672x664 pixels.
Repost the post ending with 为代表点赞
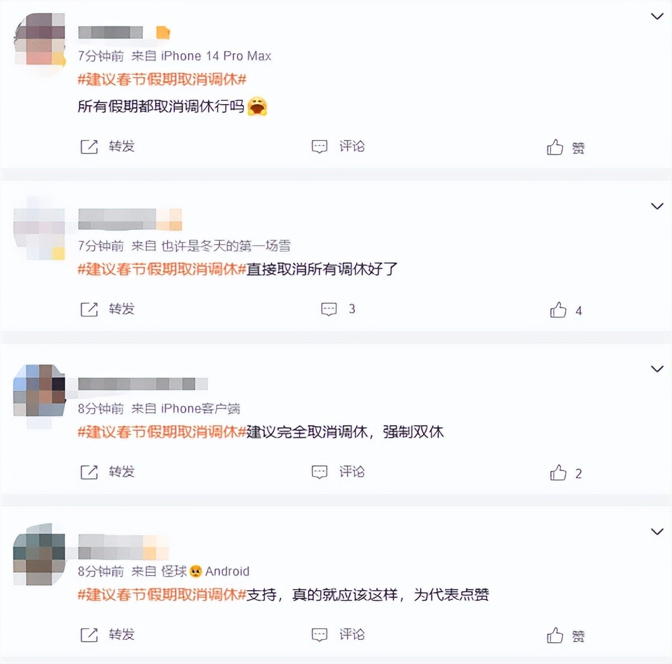[x=108, y=635]
